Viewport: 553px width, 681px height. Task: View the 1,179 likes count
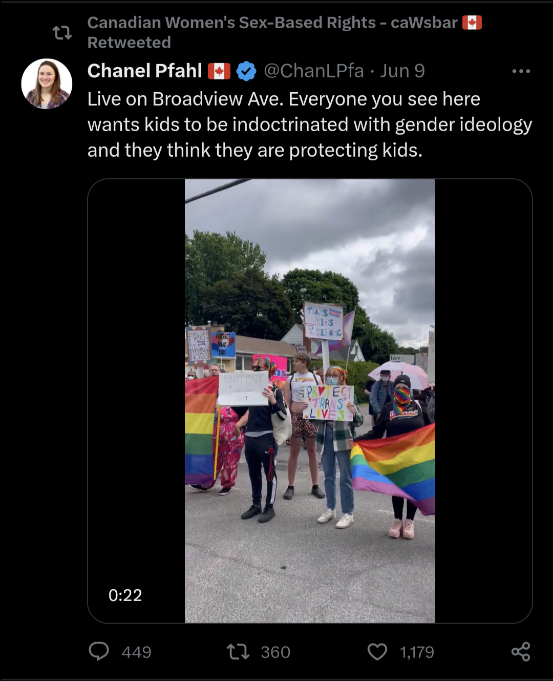click(417, 652)
